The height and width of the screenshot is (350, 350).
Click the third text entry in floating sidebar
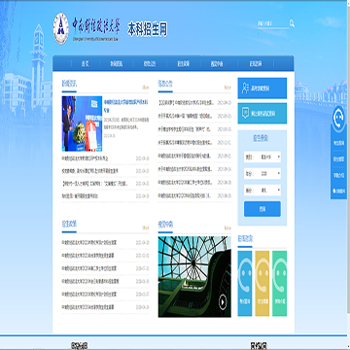pos(339,175)
